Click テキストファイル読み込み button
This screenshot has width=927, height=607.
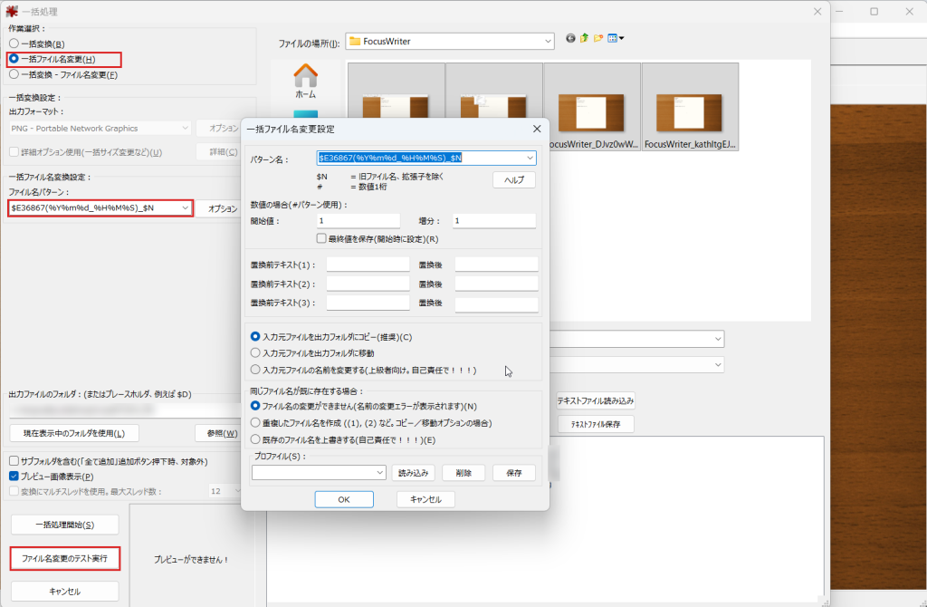[596, 401]
